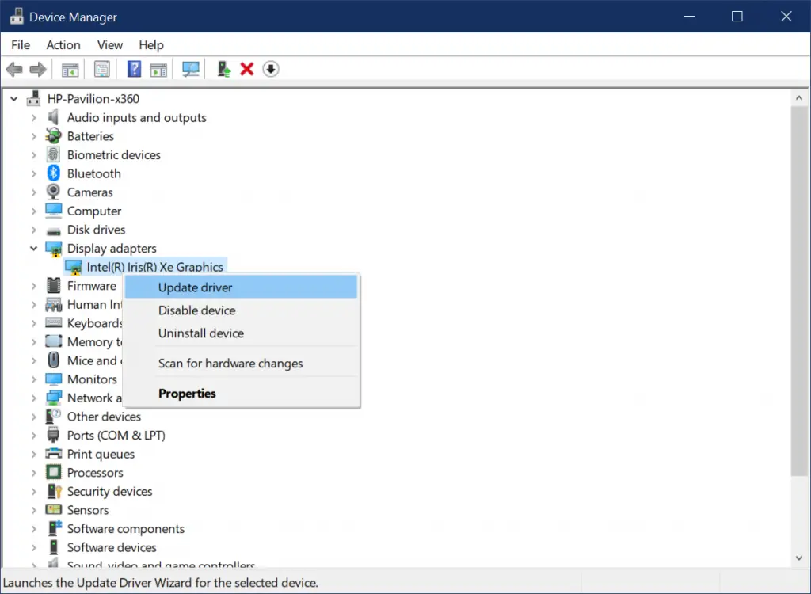Select the Monitors tree item
The width and height of the screenshot is (811, 594).
tap(92, 379)
